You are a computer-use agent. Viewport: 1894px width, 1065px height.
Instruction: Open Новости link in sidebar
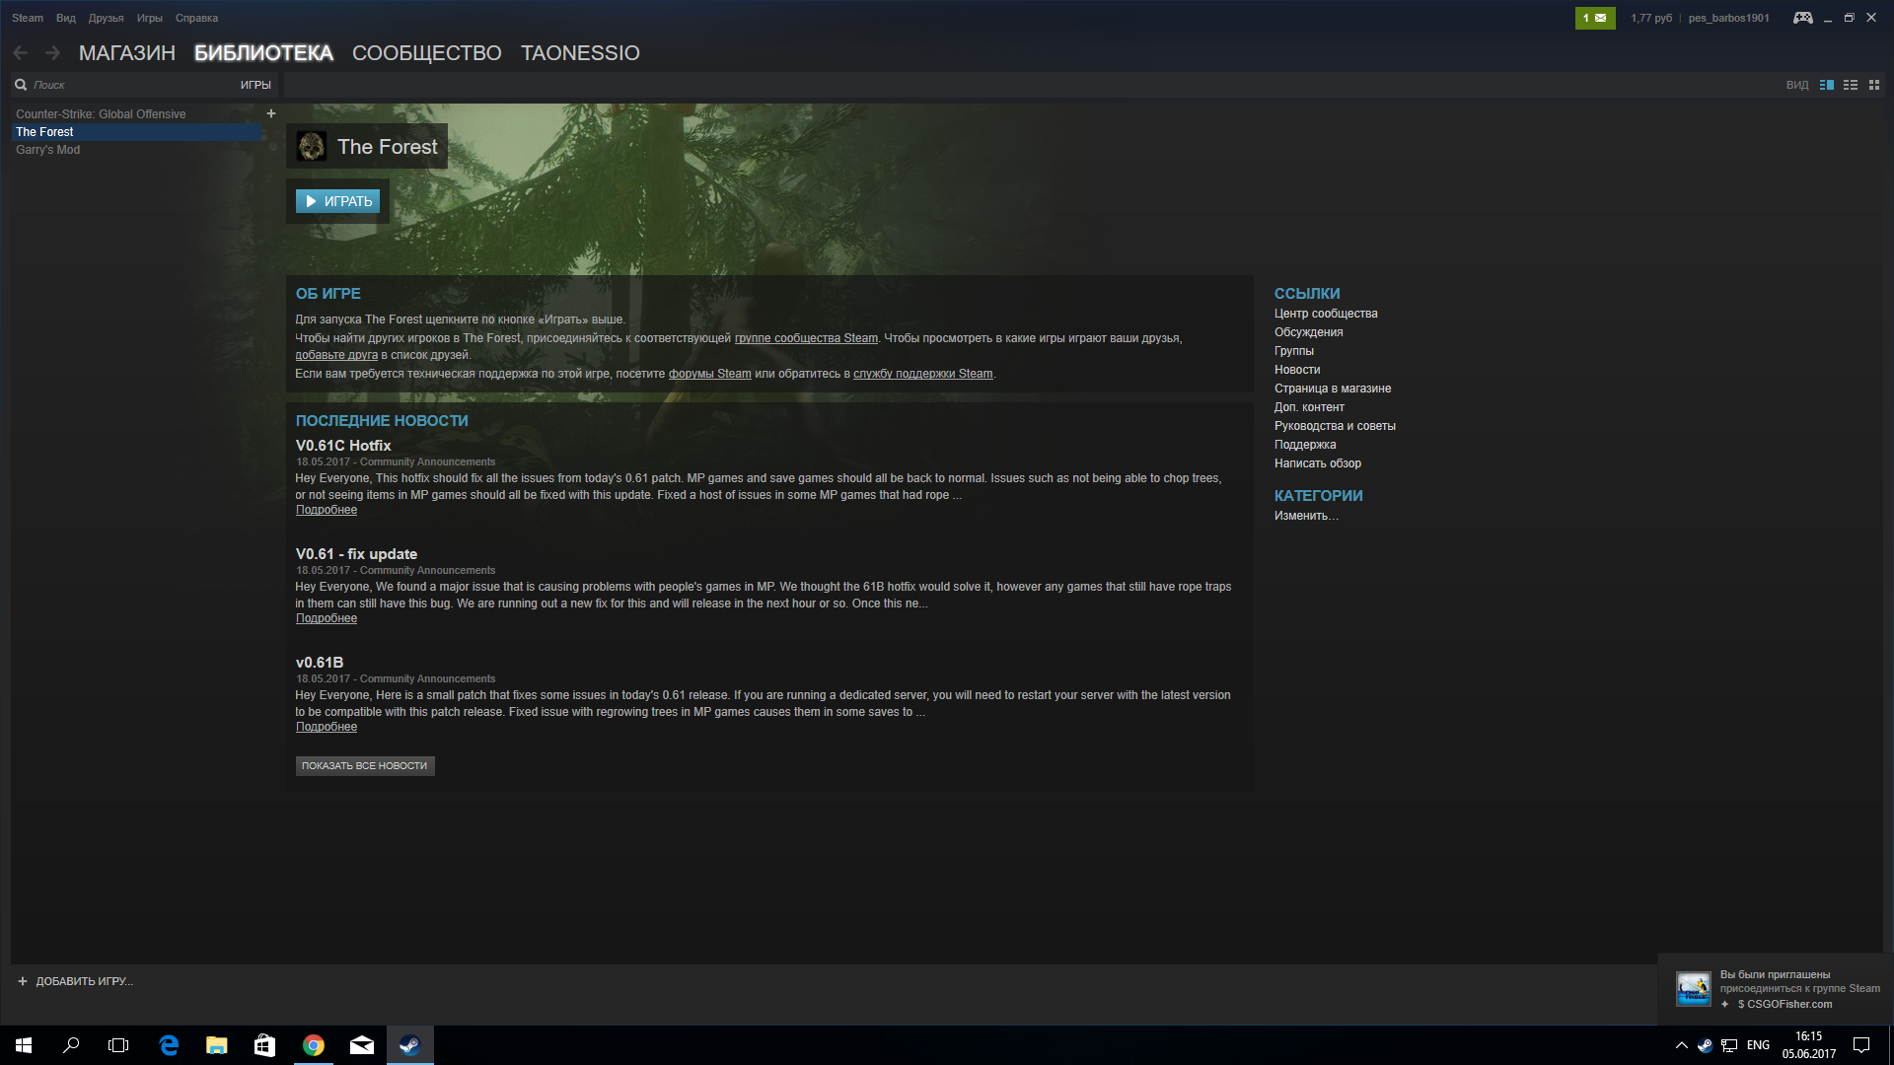point(1297,370)
